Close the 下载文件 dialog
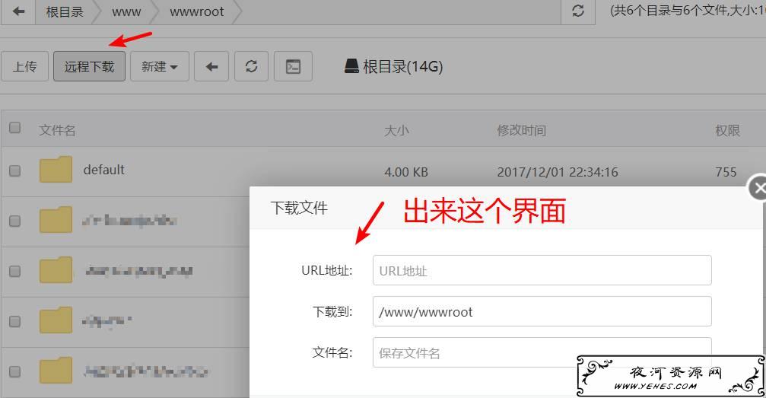Image resolution: width=766 pixels, height=398 pixels. [758, 188]
